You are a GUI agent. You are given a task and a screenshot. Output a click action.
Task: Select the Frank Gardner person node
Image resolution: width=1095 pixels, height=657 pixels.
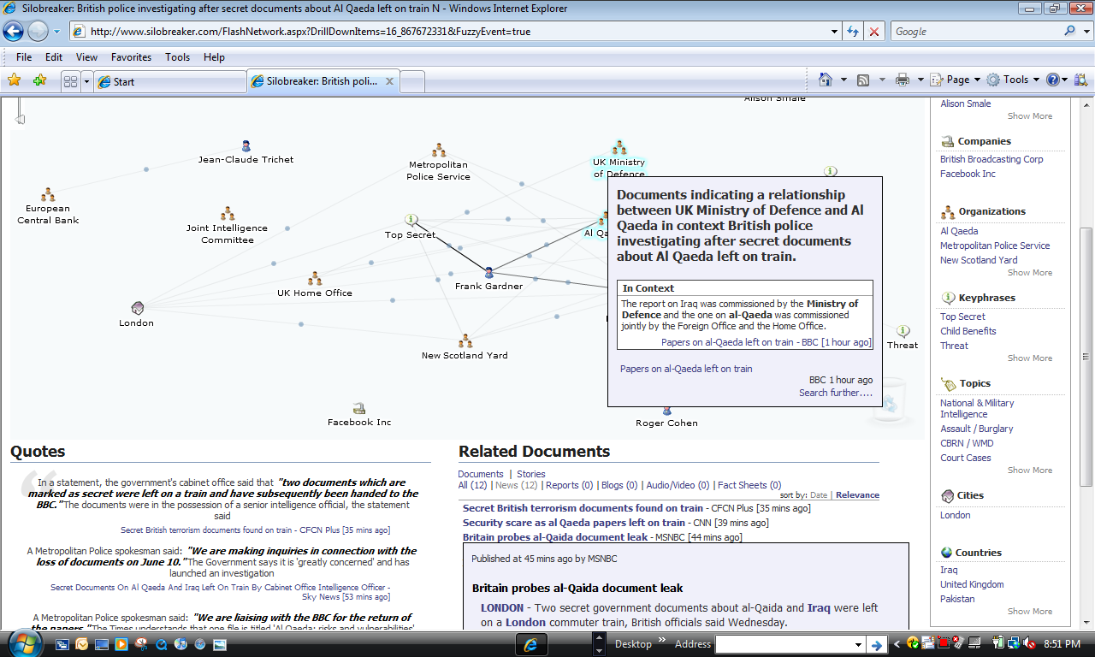coord(489,273)
